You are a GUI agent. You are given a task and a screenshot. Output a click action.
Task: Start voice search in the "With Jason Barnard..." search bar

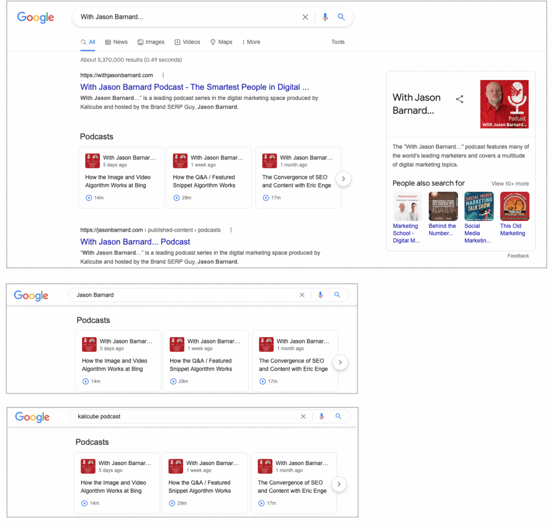pos(325,17)
